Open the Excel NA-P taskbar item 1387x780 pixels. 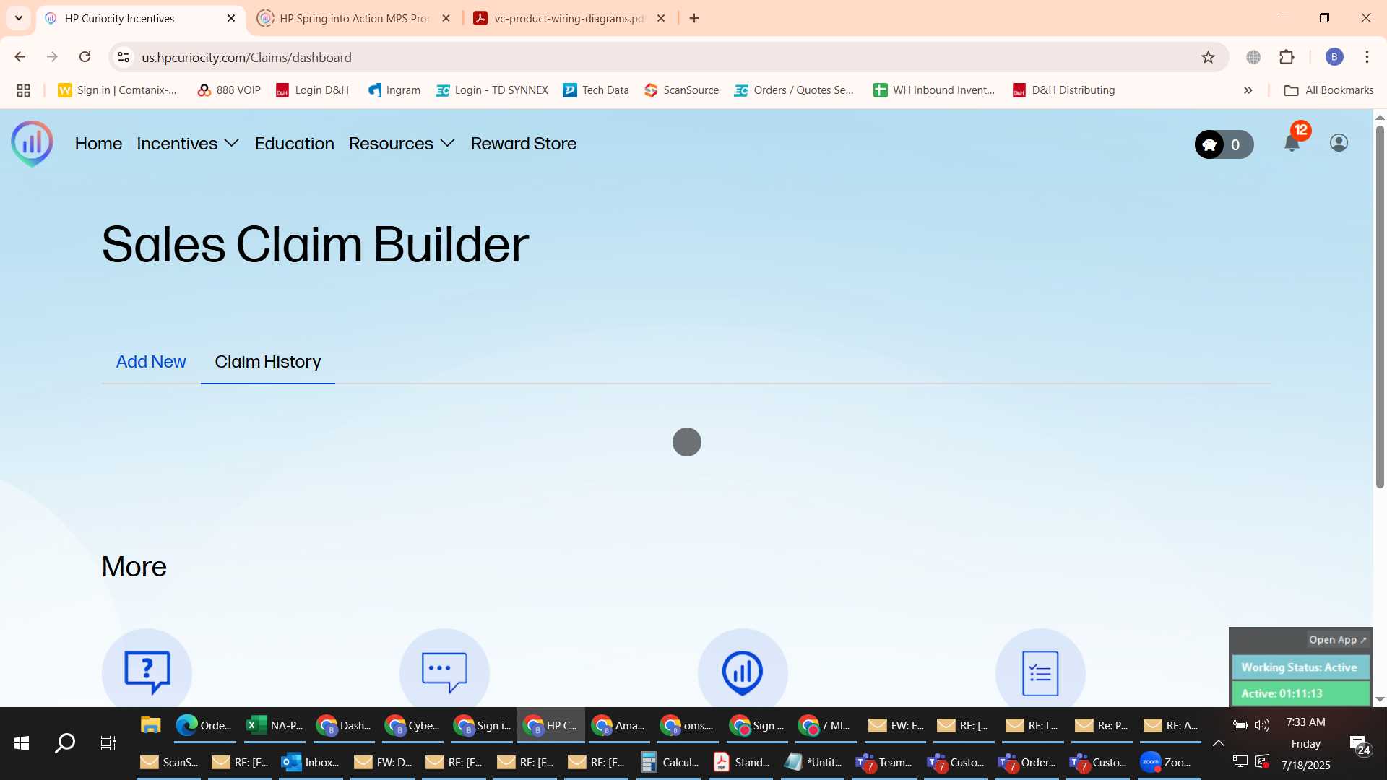click(275, 725)
